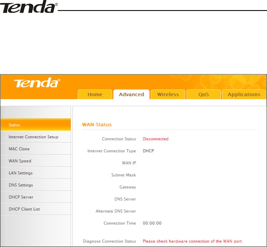The image size is (267, 247).
Task: Select DHCP Server menu item
Action: [x=36, y=197]
